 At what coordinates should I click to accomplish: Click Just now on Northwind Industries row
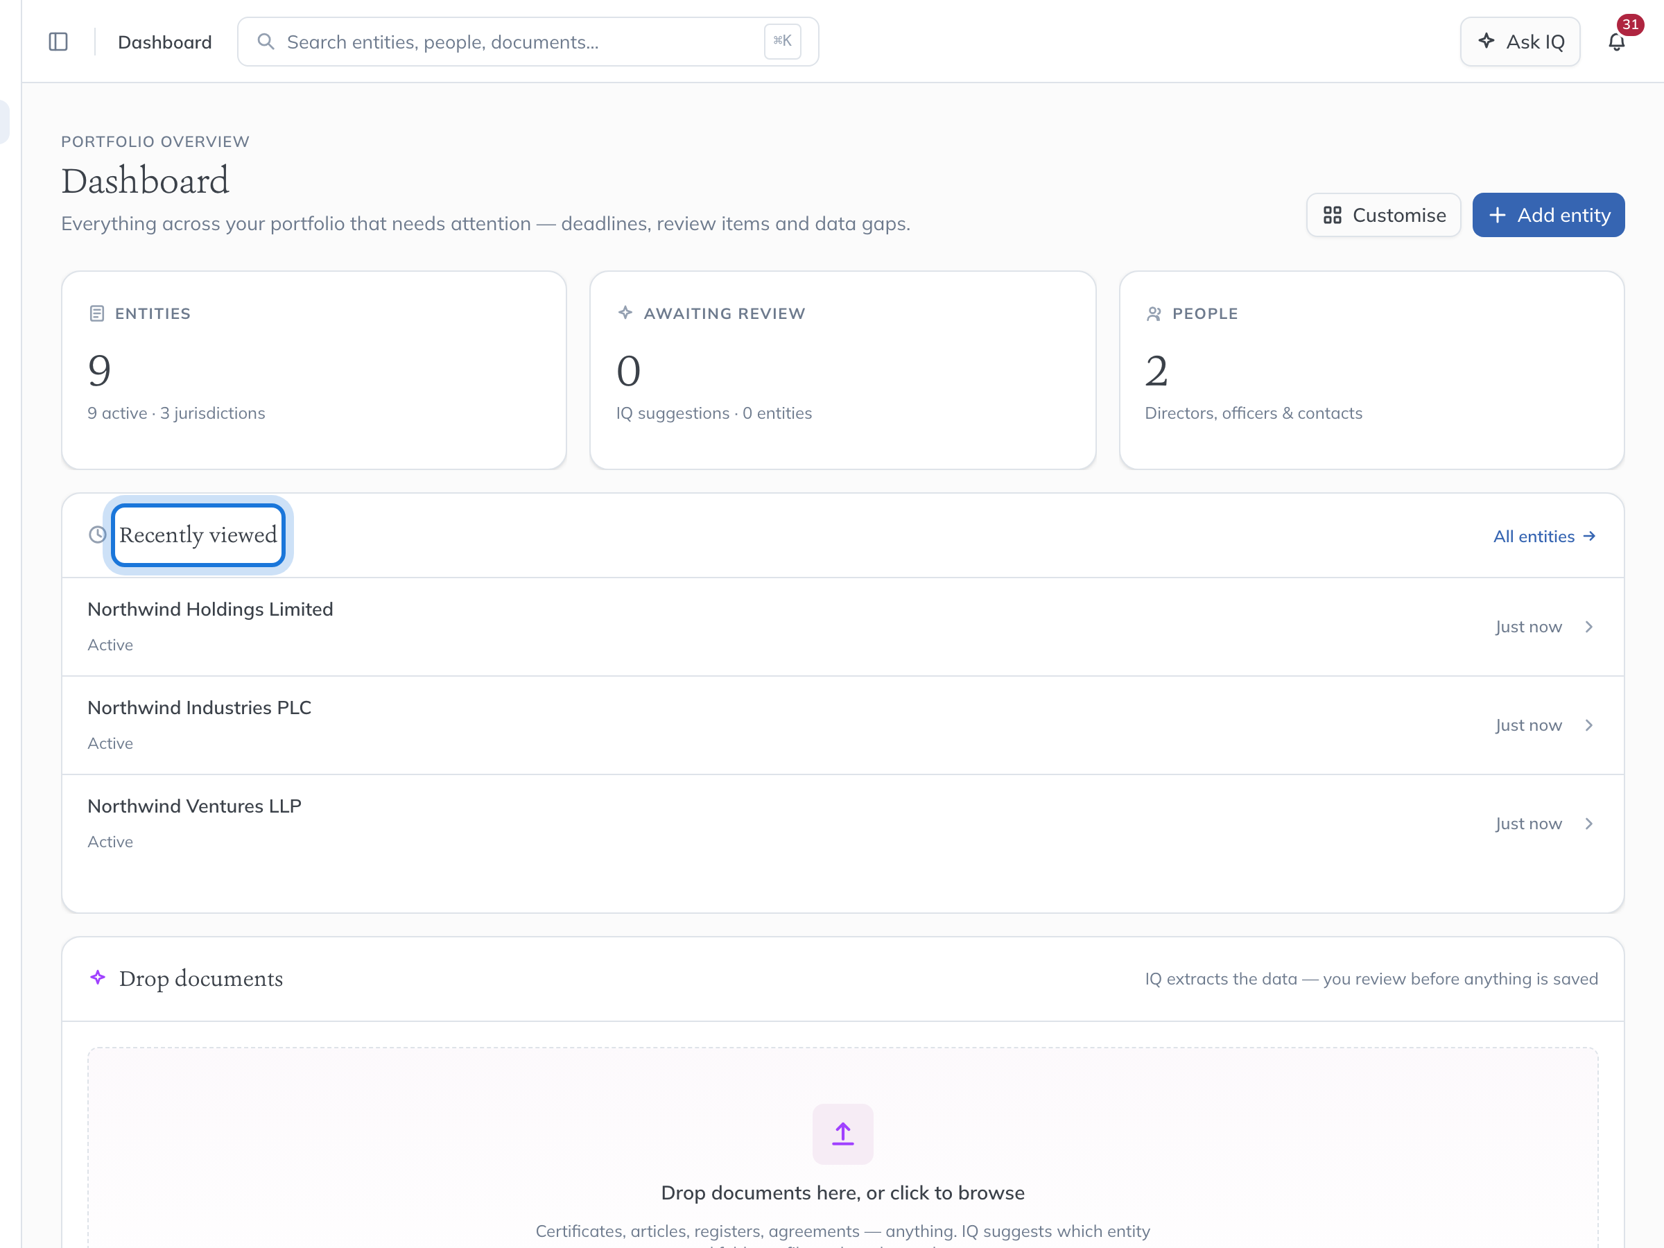pyautogui.click(x=1529, y=725)
